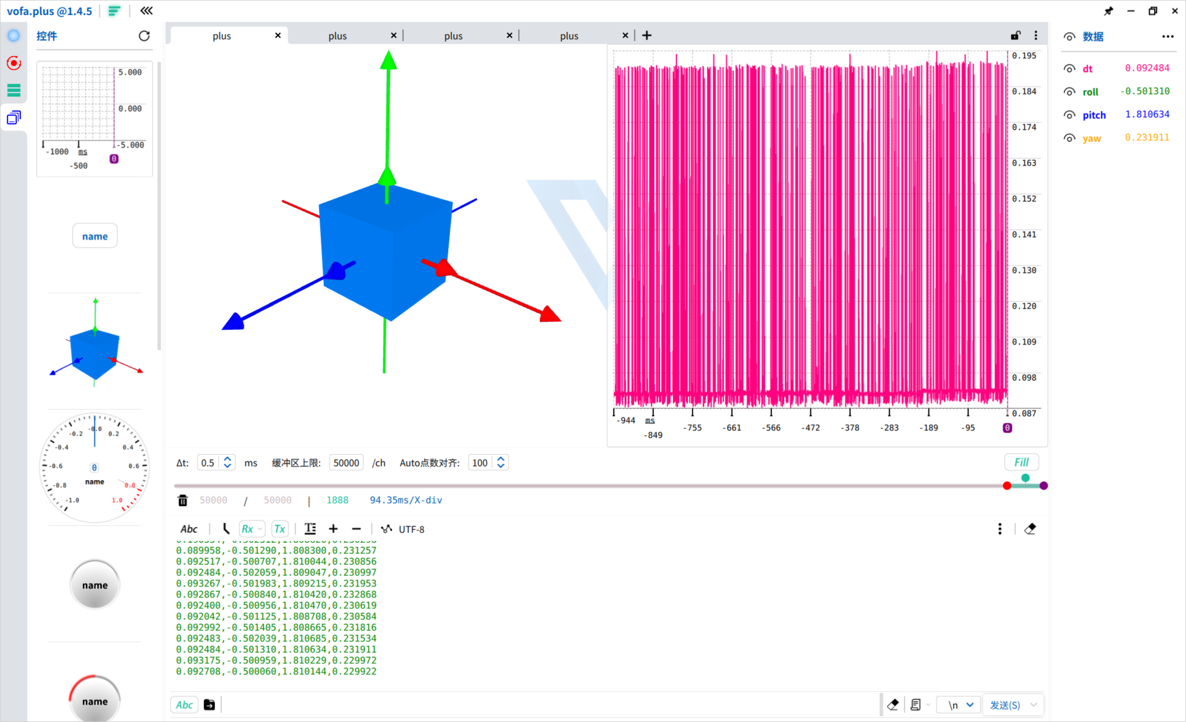Viewport: 1186px width, 722px height.
Task: Click the Δt value input field
Action: (x=208, y=463)
